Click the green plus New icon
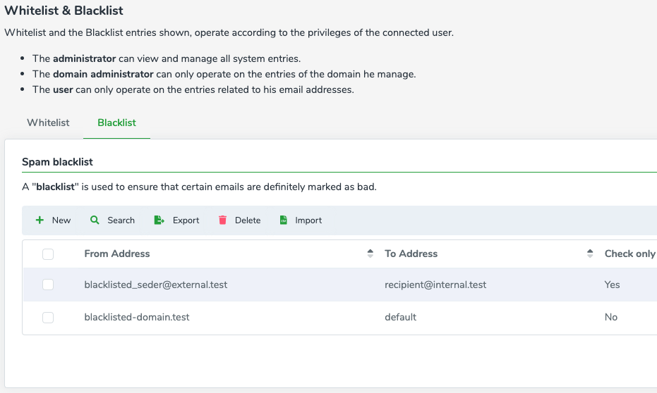Screen dimensions: 657x393 (x=40, y=220)
